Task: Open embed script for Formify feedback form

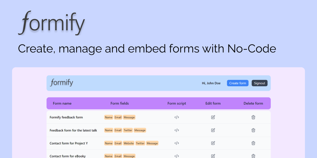Action: [x=177, y=117]
